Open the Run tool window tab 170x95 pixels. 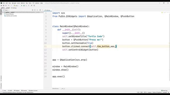click(4, 91)
